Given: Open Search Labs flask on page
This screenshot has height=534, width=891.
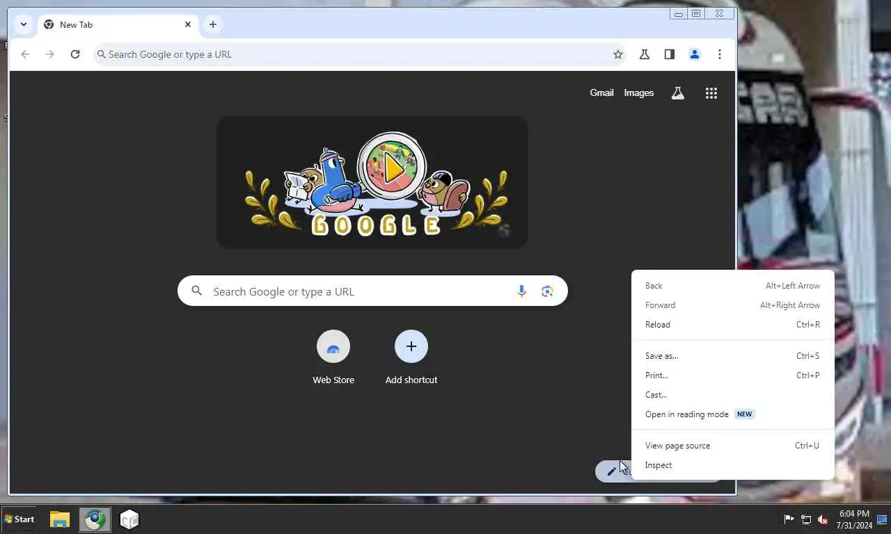Looking at the screenshot, I should click(678, 93).
